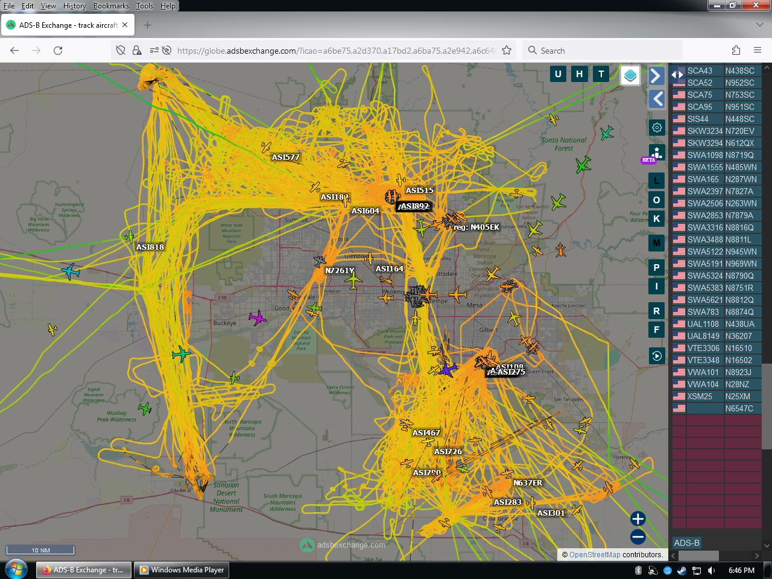Open the Tools menu
Viewport: 772px width, 579px height.
145,6
